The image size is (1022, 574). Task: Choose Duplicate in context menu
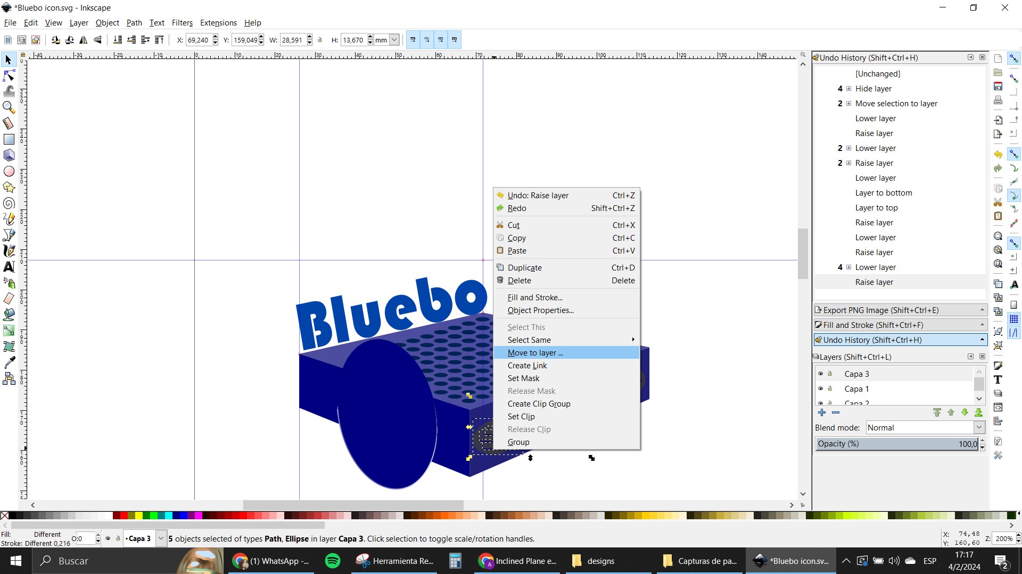566,268
